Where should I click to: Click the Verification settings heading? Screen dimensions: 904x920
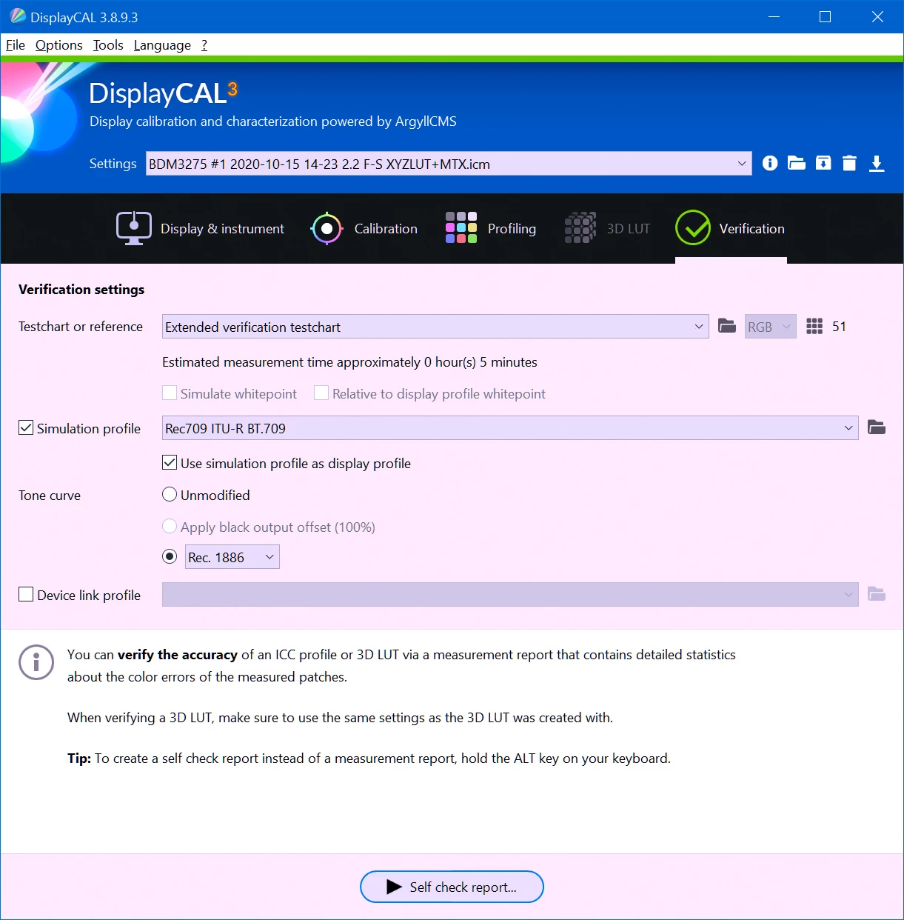81,290
